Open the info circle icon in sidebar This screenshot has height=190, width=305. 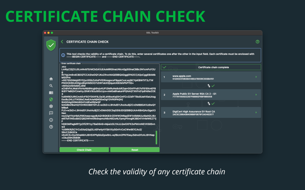51,120
